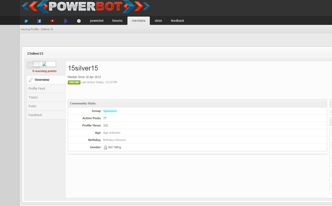The width and height of the screenshot is (332, 206).
Task: Click the Active Posts value 77
Action: [x=105, y=118]
